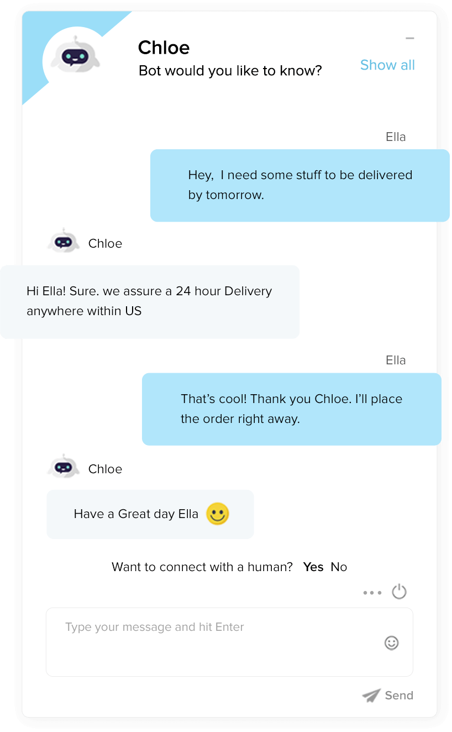Image resolution: width=452 pixels, height=732 pixels.
Task: Click the Chloe bot avatar in header
Action: pos(75,56)
